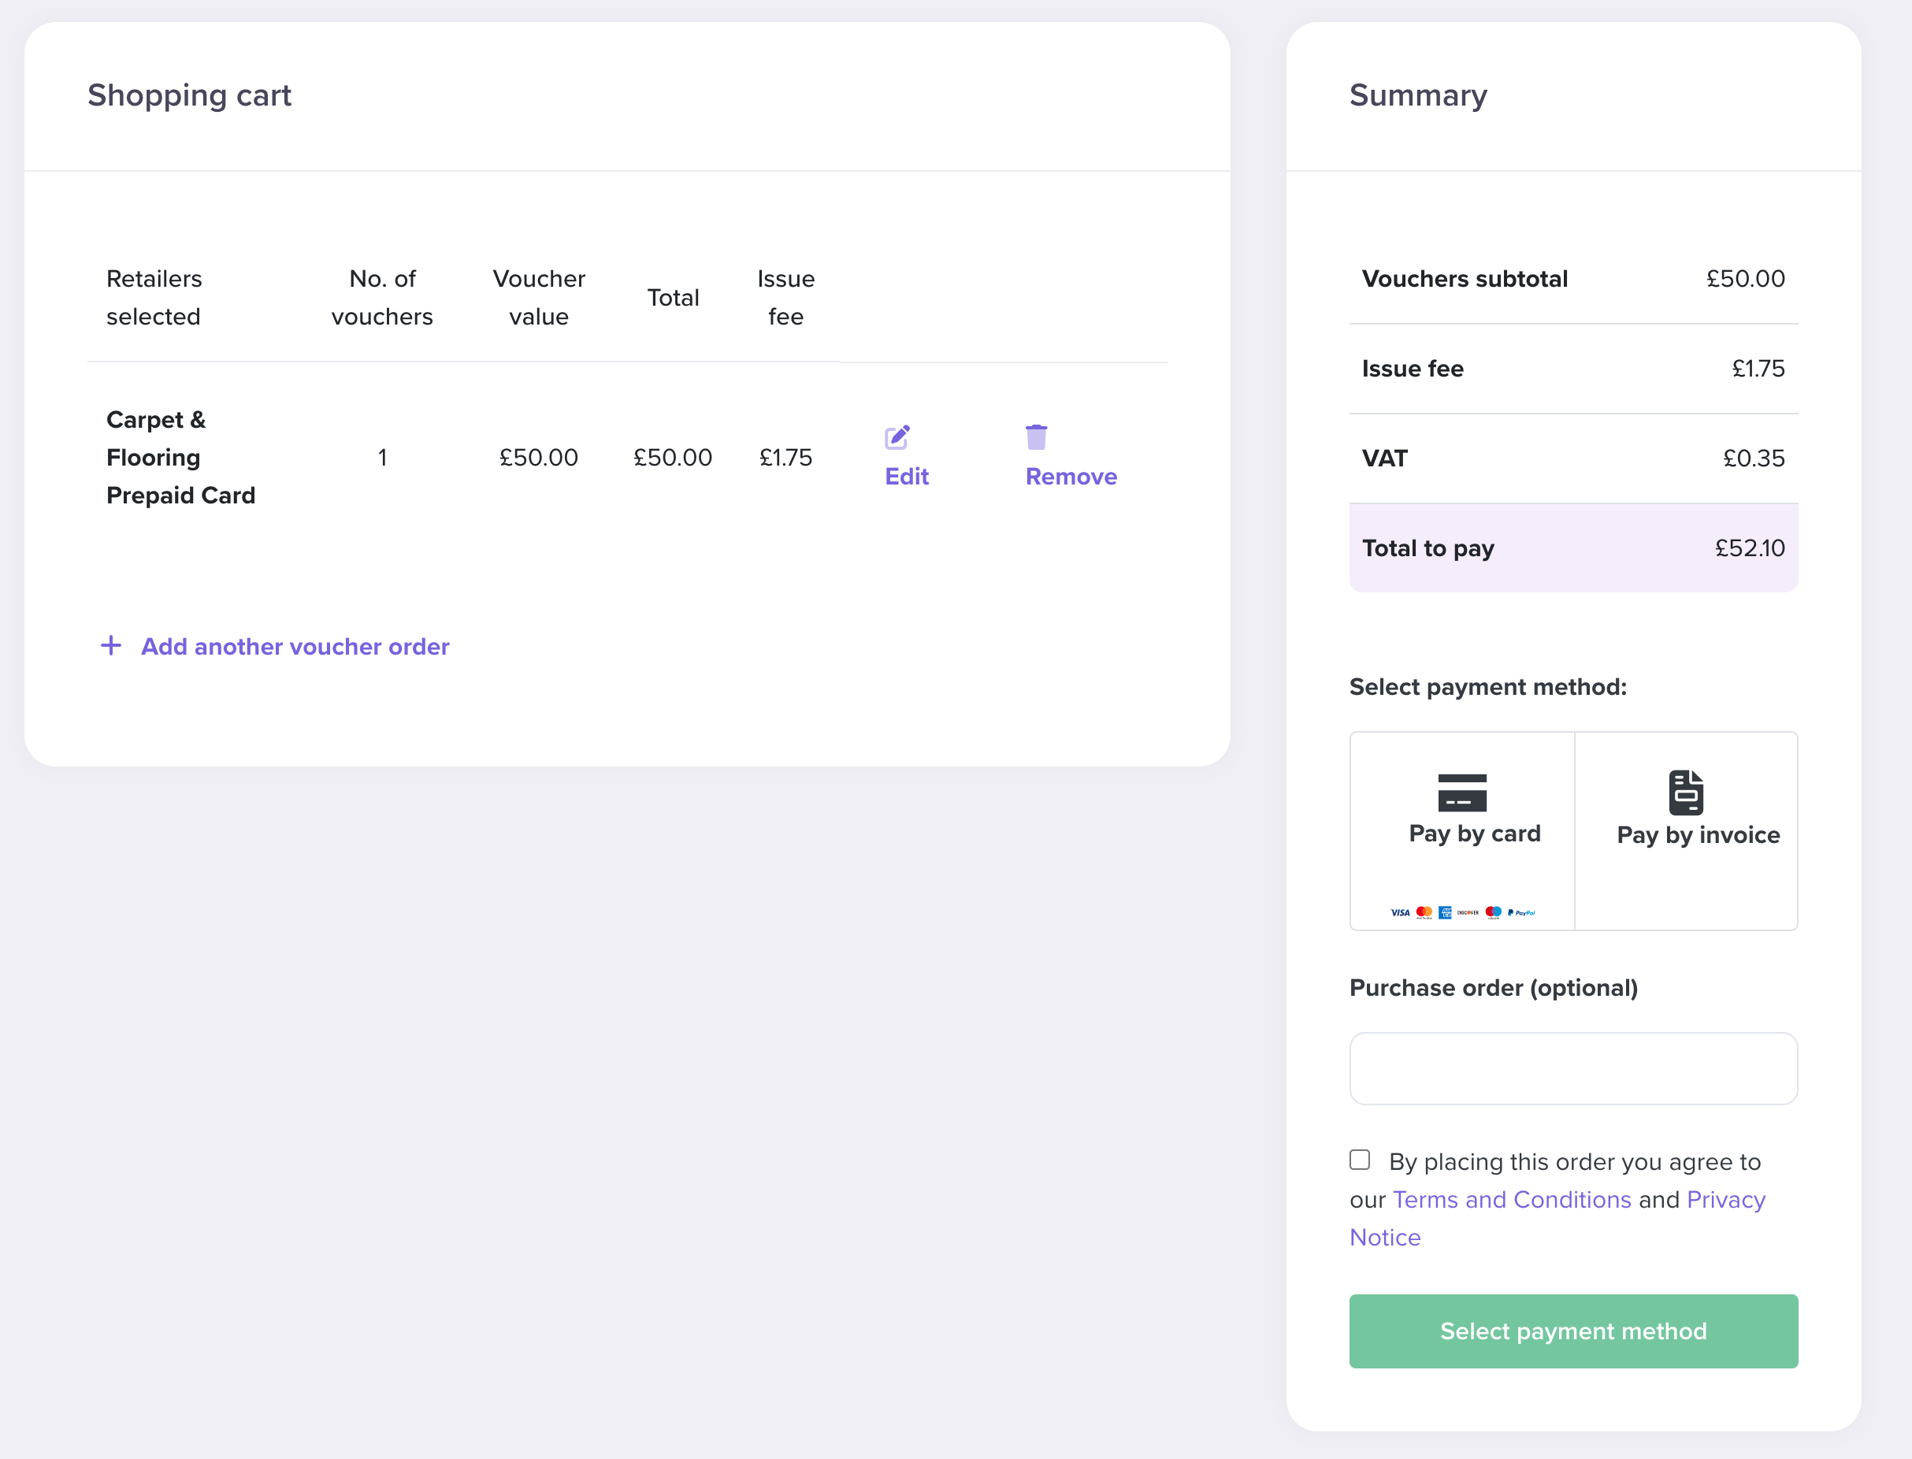Choose the Pay by card option
The width and height of the screenshot is (1912, 1459).
pos(1475,833)
